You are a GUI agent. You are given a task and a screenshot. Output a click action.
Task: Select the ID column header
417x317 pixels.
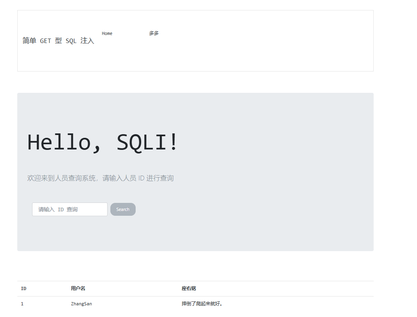24,288
